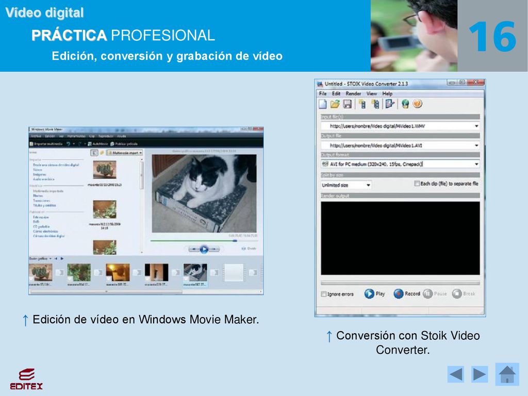Select the first cactus clip in collection pane

point(105,169)
